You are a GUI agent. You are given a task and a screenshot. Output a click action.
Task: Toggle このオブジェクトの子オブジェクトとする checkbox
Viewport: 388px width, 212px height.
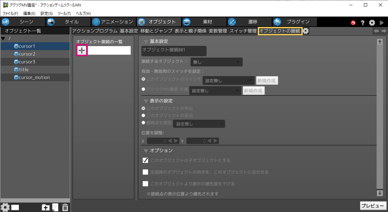(146, 160)
